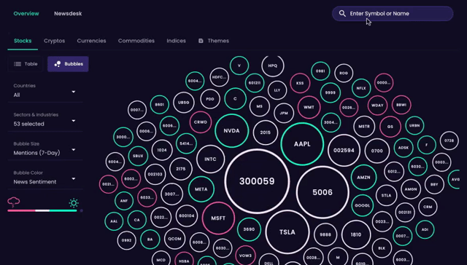Open the Countries dropdown

pyautogui.click(x=45, y=90)
